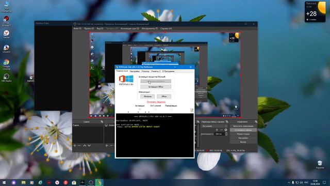Switch to the Settings tab in KMSAuto
Screen dimensions: 330x186
(135, 71)
